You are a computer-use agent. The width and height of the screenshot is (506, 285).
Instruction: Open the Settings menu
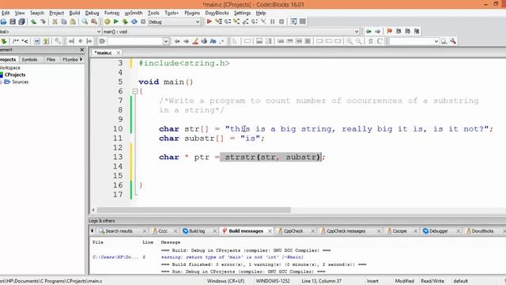click(242, 13)
